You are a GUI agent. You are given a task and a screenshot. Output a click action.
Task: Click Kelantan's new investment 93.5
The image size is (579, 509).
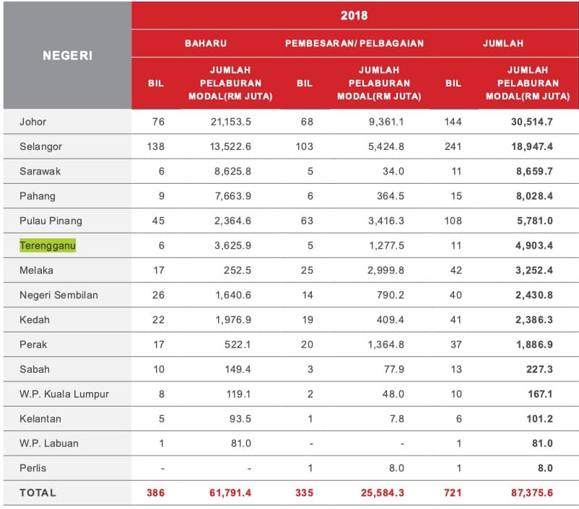(x=240, y=419)
